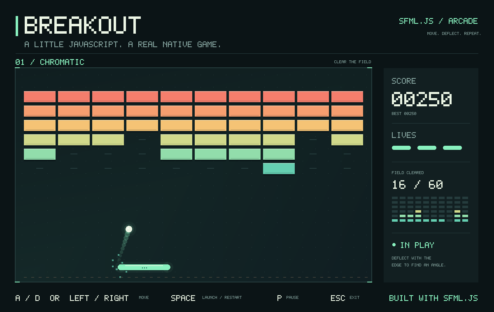The image size is (494, 312).
Task: Click the EXIT label
Action: coord(354,298)
